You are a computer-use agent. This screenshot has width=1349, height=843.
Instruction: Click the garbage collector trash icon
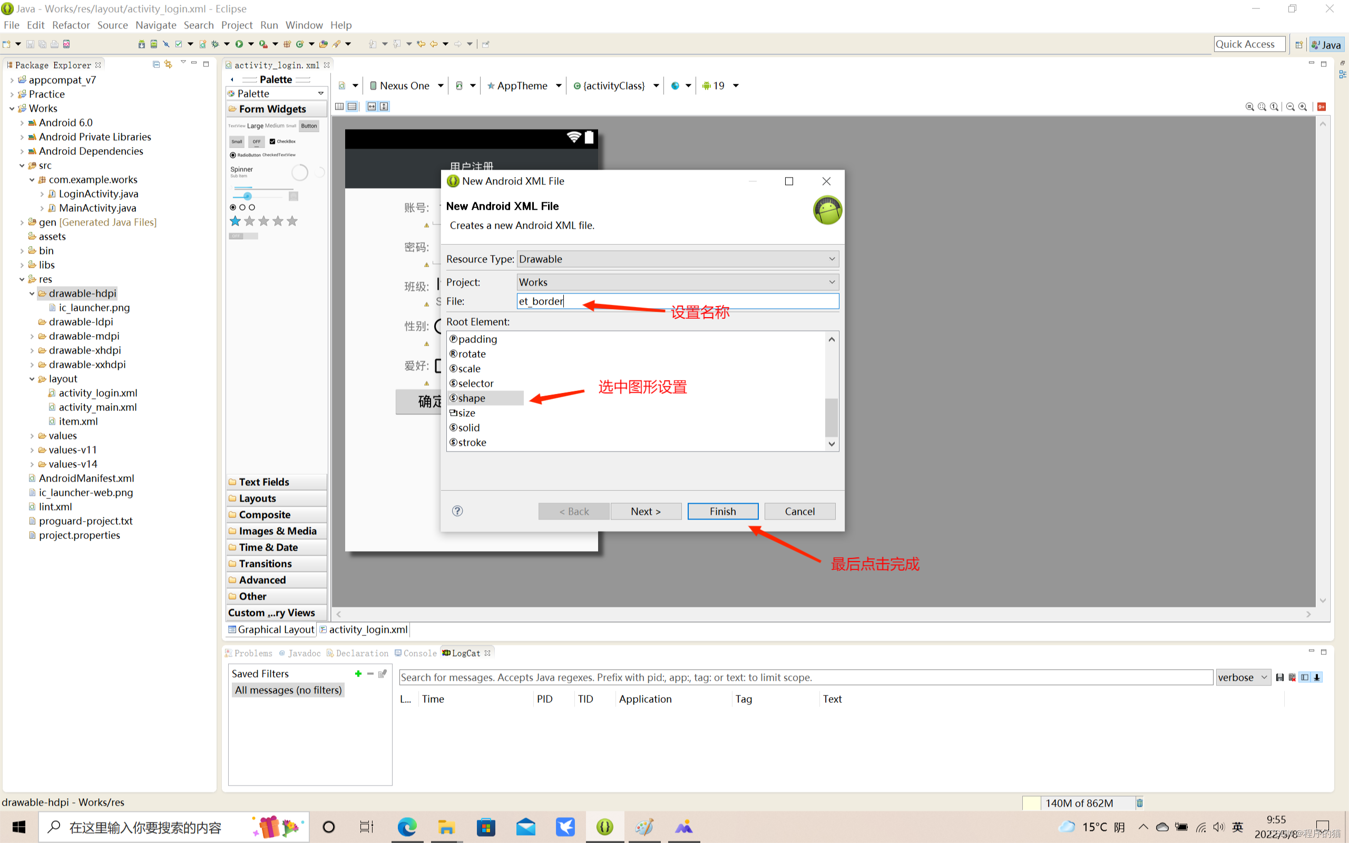pos(1139,803)
